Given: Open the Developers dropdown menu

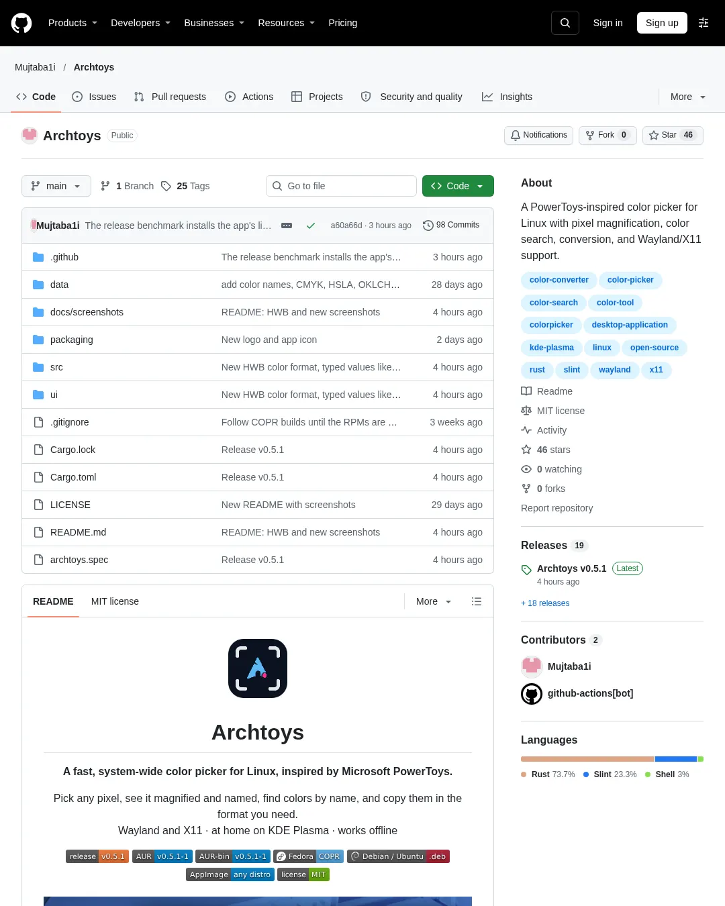Looking at the screenshot, I should click(x=140, y=23).
